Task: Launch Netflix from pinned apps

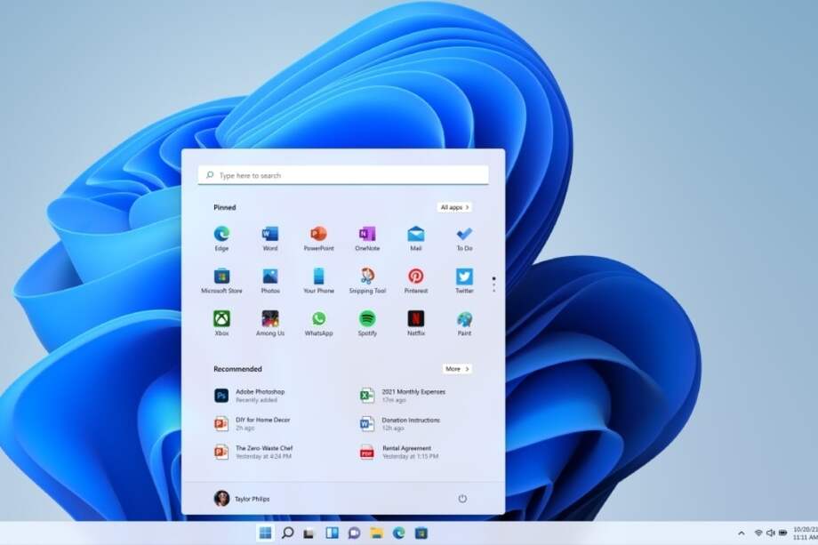Action: (x=415, y=317)
